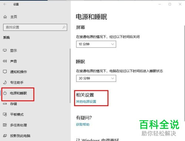Open 专注助手 settings page

pyautogui.click(x=17, y=82)
